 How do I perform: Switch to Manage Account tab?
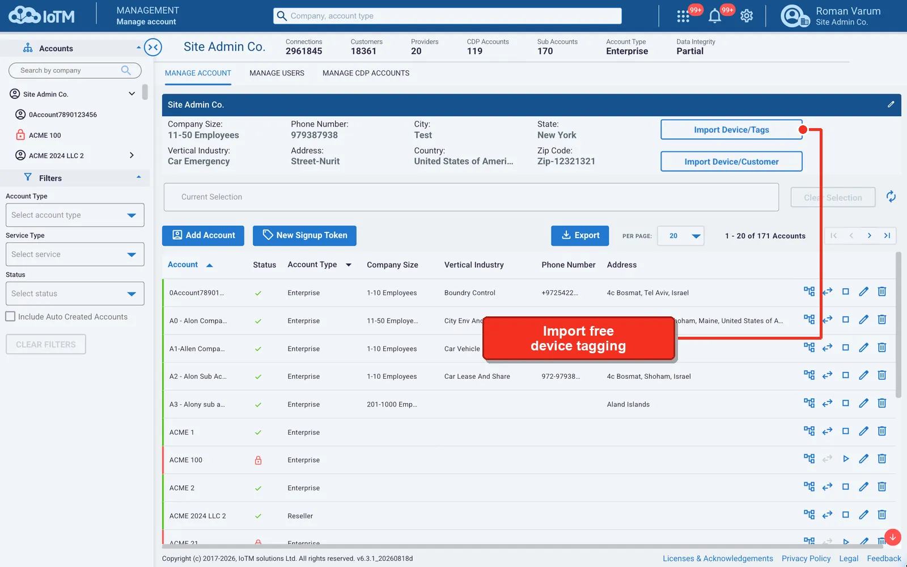198,73
